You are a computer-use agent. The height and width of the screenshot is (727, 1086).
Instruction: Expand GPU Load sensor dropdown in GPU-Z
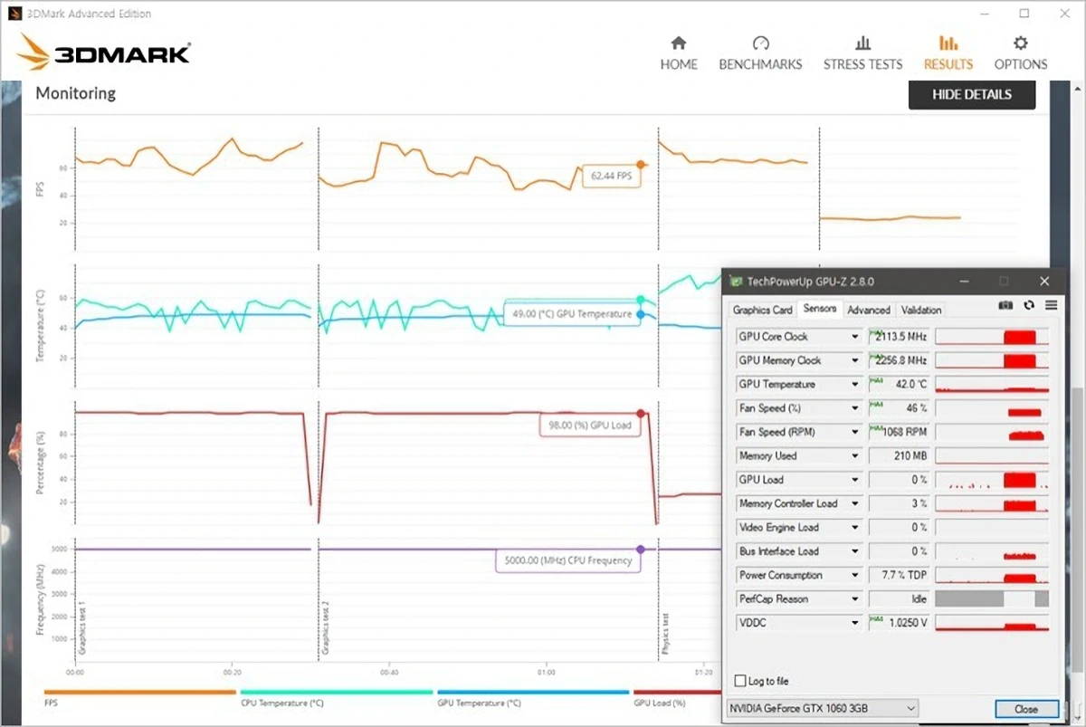coord(854,480)
